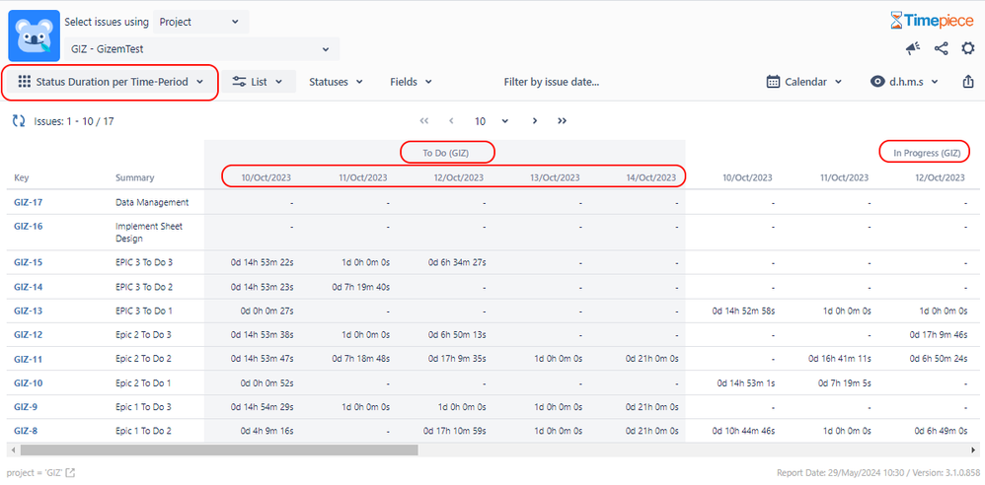Click the To Do (GIZ) status header
The width and height of the screenshot is (985, 485).
(x=446, y=153)
